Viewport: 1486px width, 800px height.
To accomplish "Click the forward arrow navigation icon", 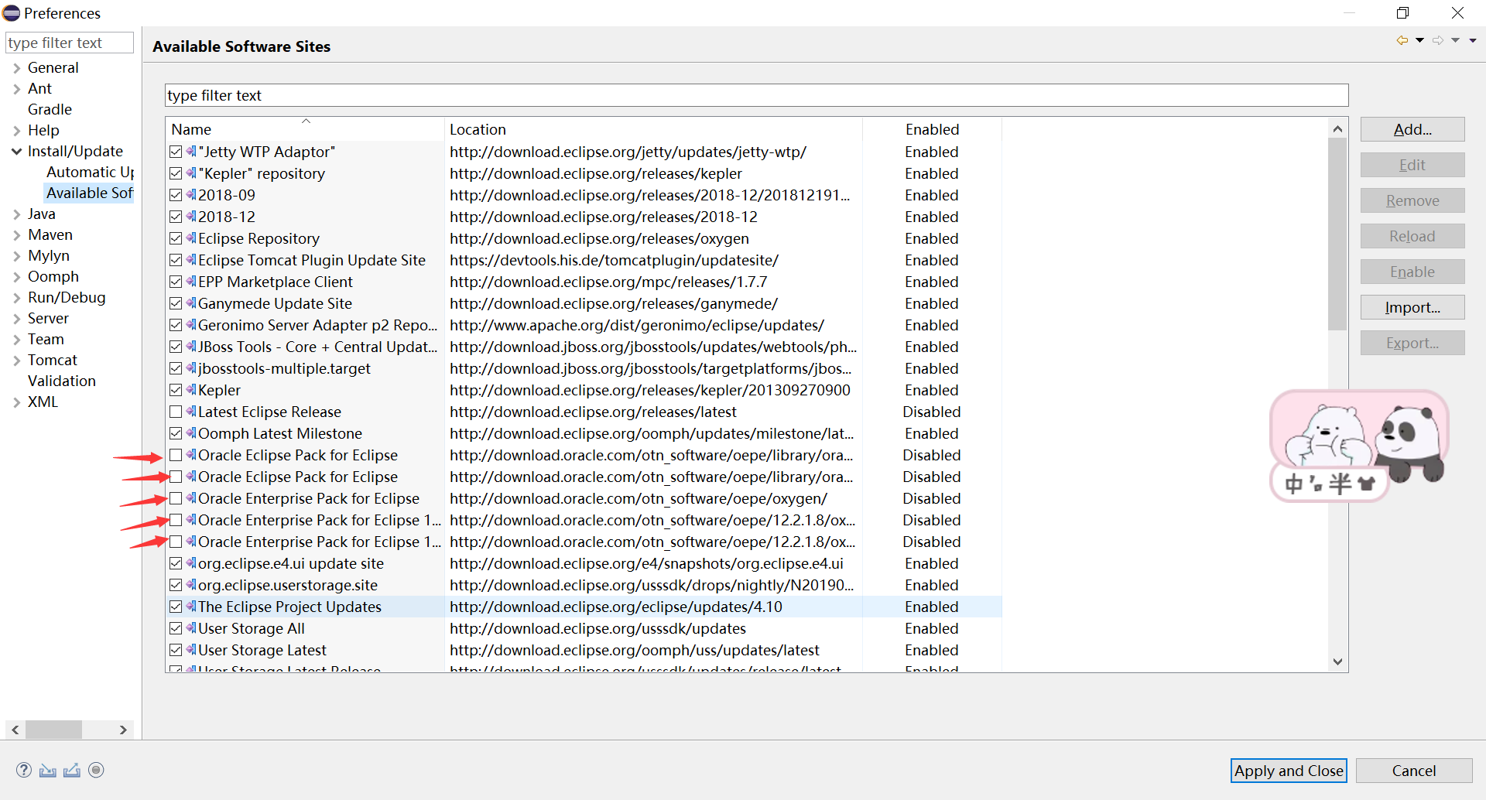I will (x=1438, y=40).
